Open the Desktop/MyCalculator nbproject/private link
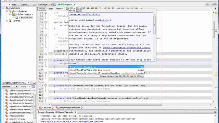219x123 pixels. click(x=72, y=122)
